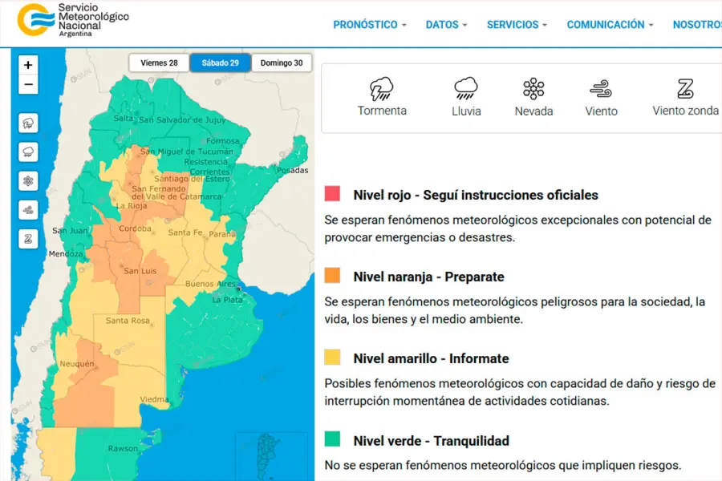Screen dimensions: 722x481
Task: Toggle storm layer in map sidebar
Action: 28,123
